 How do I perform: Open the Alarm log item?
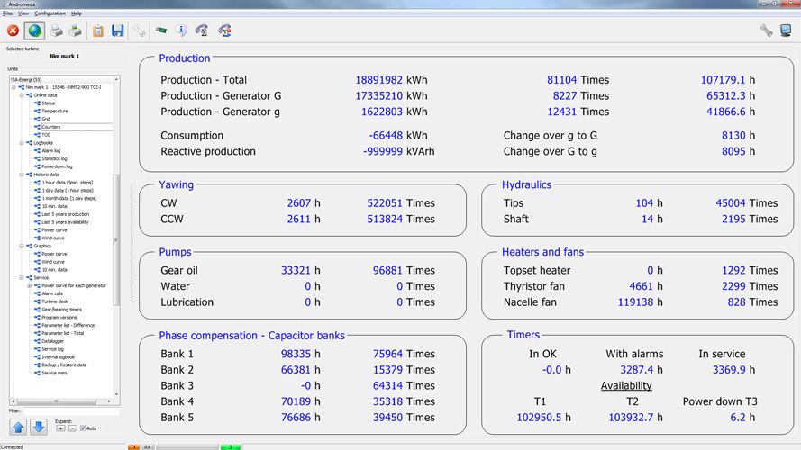pos(51,151)
